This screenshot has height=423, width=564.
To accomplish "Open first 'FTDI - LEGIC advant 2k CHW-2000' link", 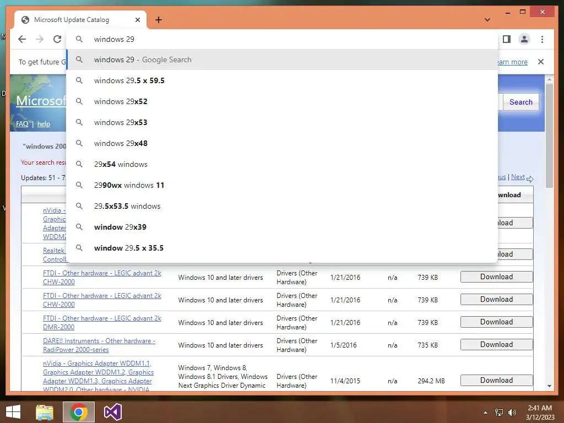I will pos(102,278).
